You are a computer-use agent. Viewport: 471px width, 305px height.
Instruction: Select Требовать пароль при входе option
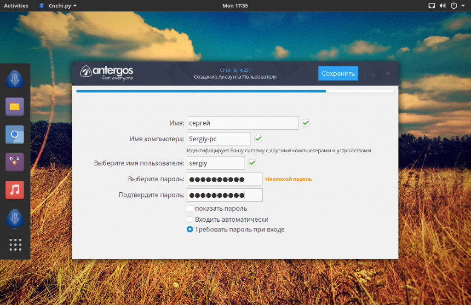tap(190, 229)
